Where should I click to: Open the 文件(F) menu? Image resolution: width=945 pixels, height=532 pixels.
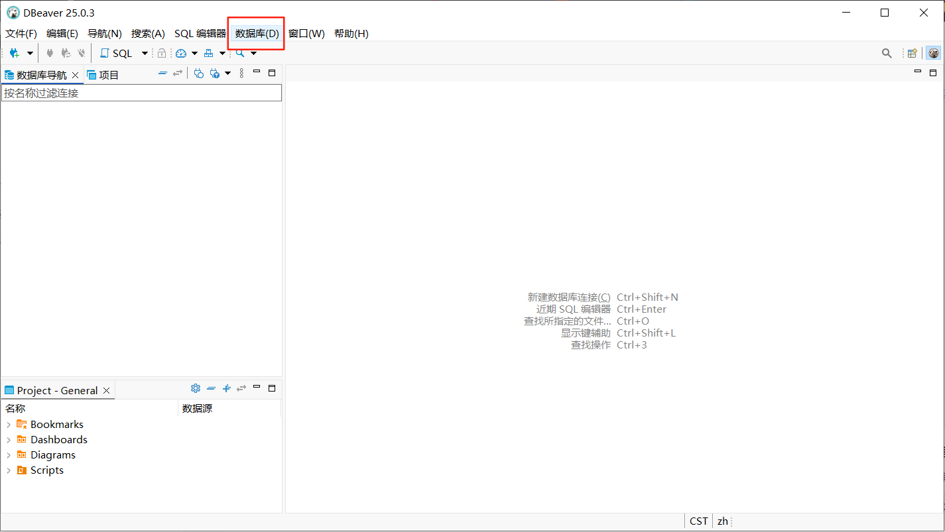tap(21, 33)
